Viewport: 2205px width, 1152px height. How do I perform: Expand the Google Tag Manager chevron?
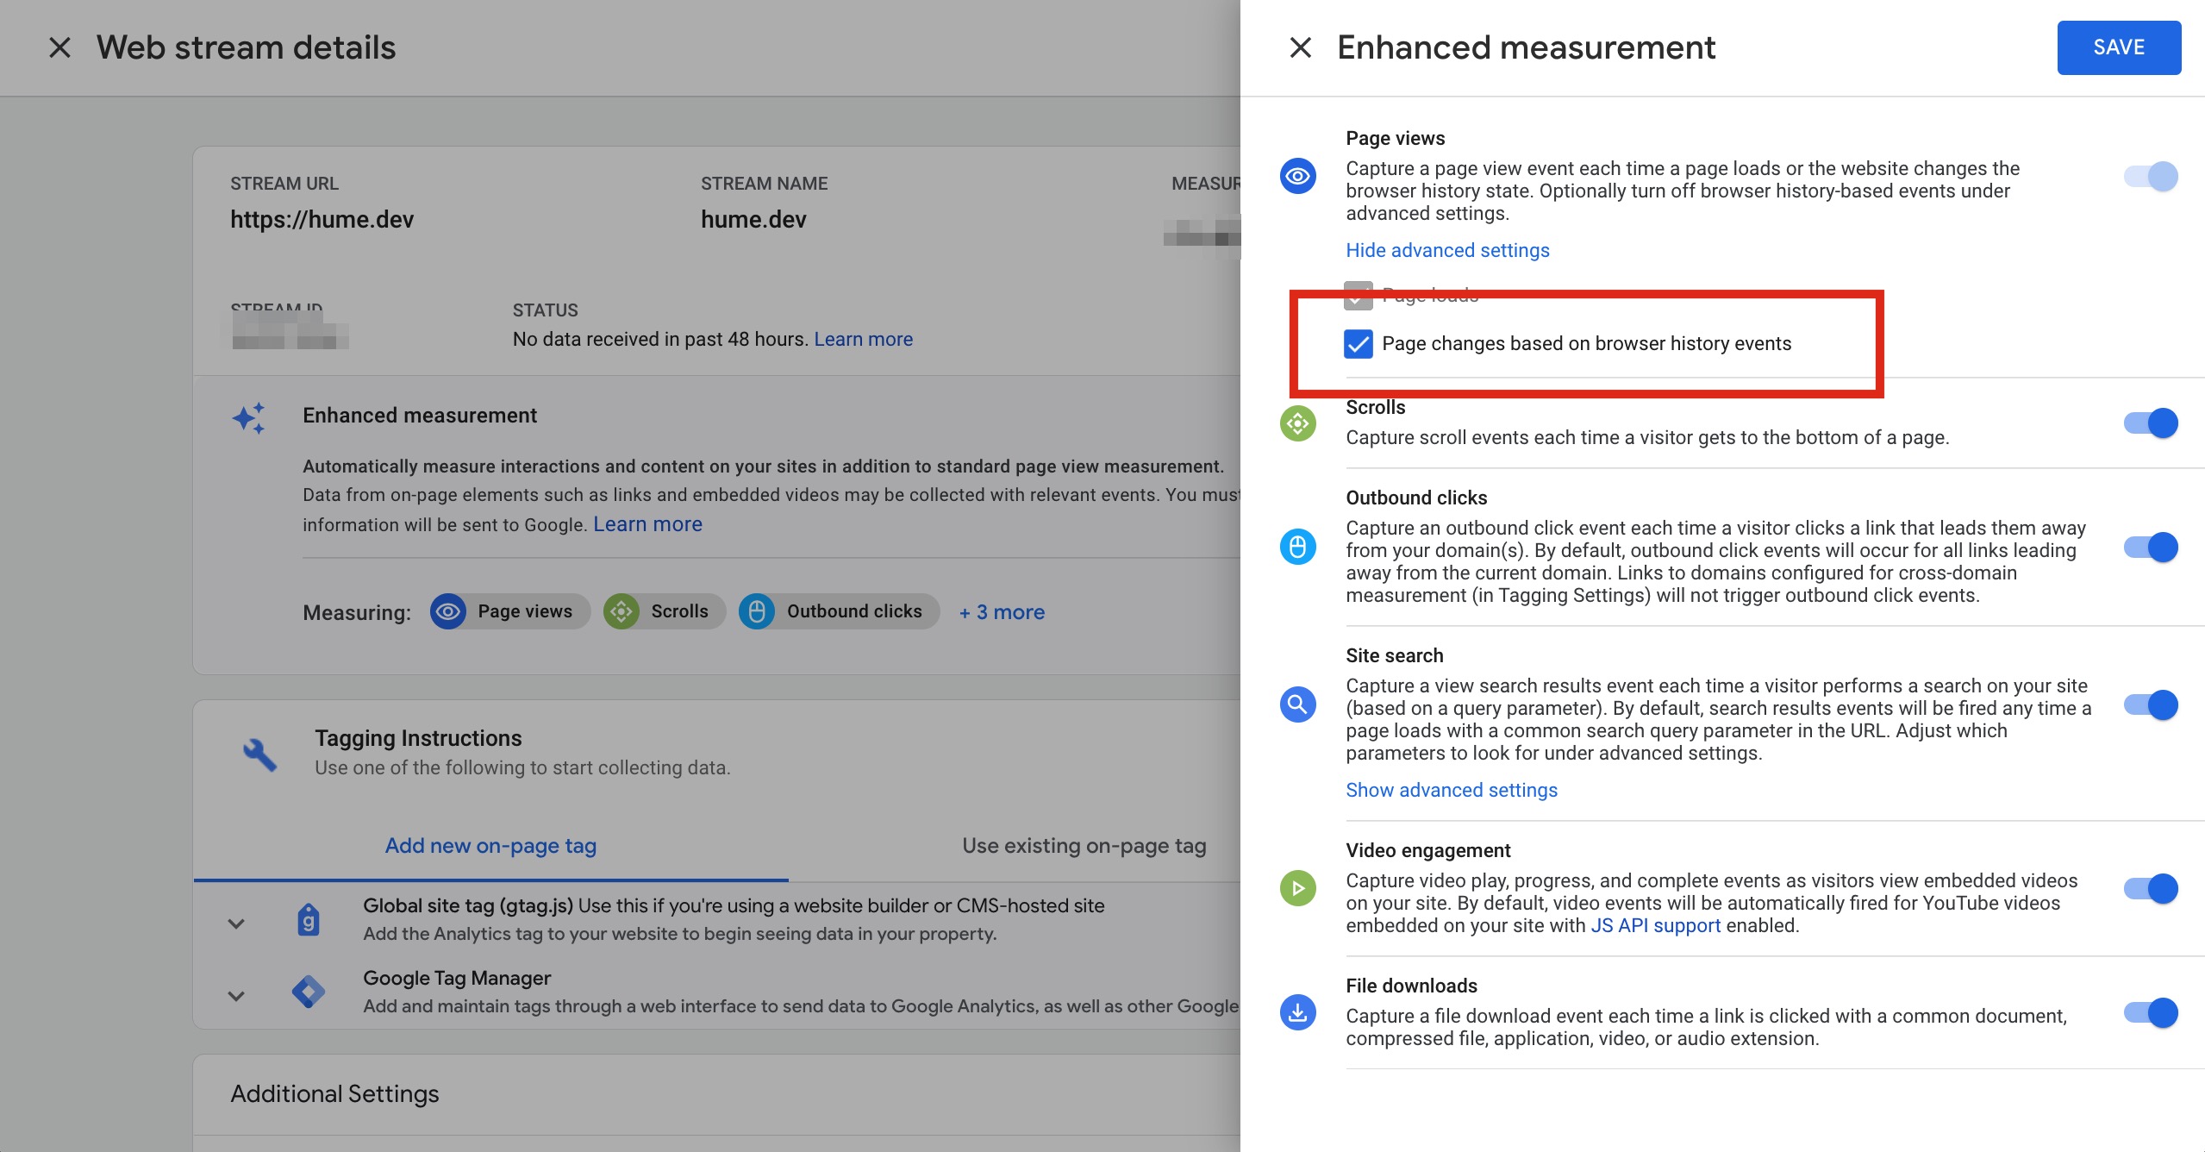point(236,996)
